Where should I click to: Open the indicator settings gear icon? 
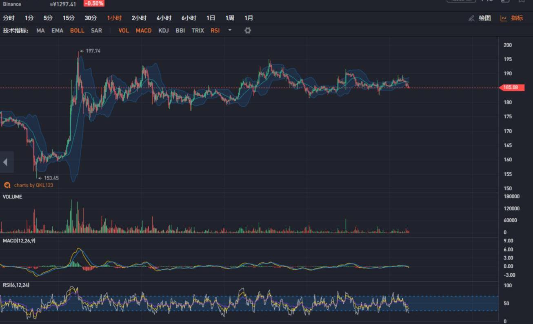pyautogui.click(x=248, y=31)
